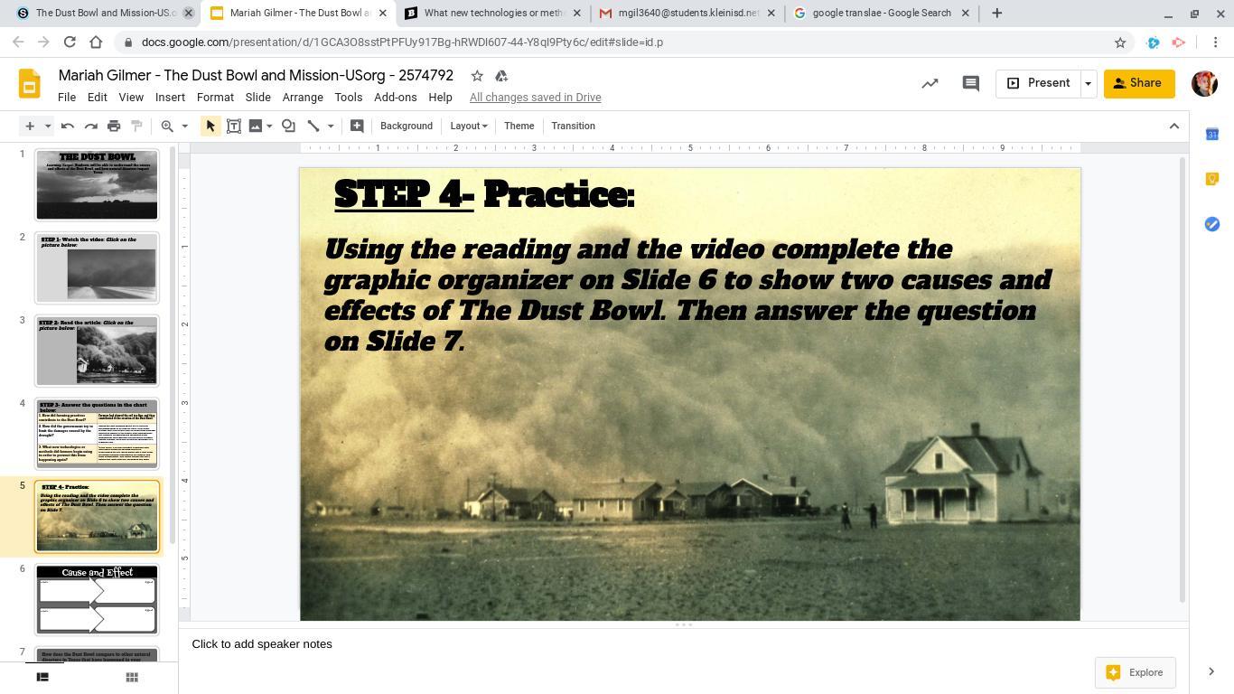
Task: Open the Insert menu
Action: (x=170, y=98)
